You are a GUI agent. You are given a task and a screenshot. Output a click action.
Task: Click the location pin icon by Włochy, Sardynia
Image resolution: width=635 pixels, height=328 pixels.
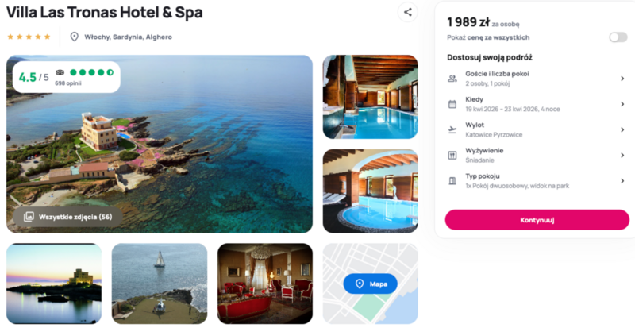pyautogui.click(x=74, y=37)
